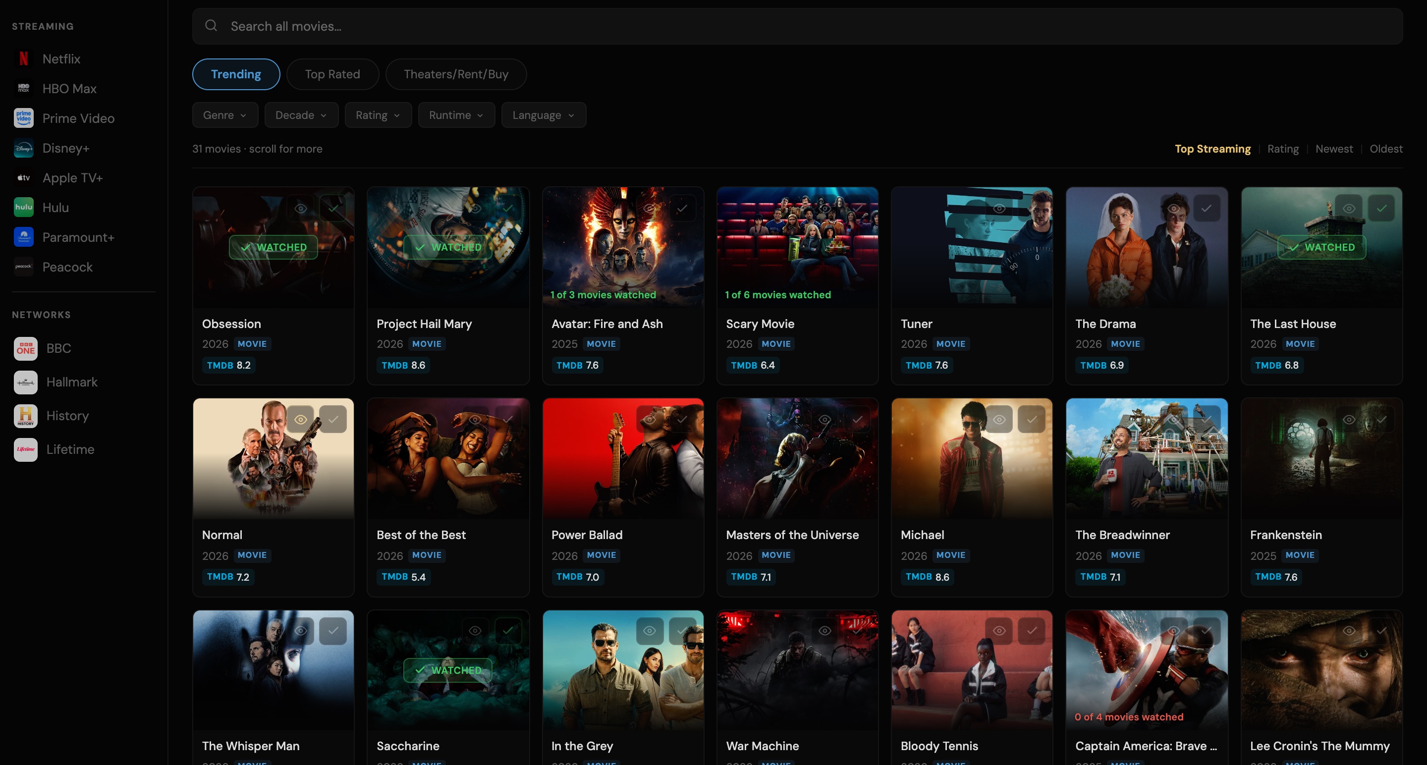Open the Decade filter dropdown
The width and height of the screenshot is (1427, 765).
301,115
